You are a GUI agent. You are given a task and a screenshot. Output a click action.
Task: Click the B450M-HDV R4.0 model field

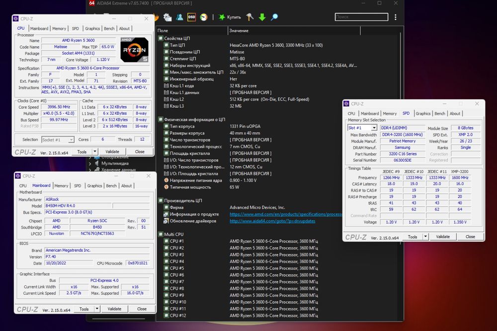coord(79,205)
